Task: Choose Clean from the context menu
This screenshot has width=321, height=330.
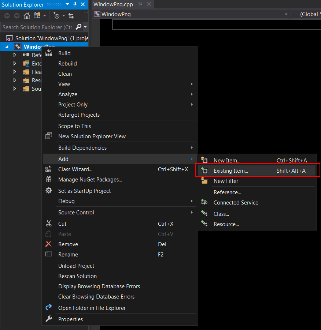Action: pos(120,74)
